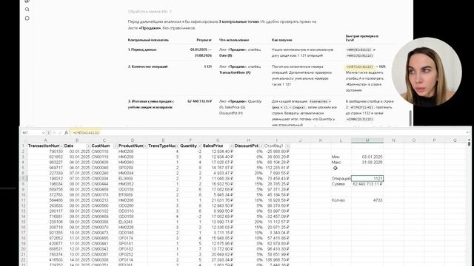Click the Name Box showing M7
Image resolution: width=474 pixels, height=266 pixels.
[x=31, y=133]
